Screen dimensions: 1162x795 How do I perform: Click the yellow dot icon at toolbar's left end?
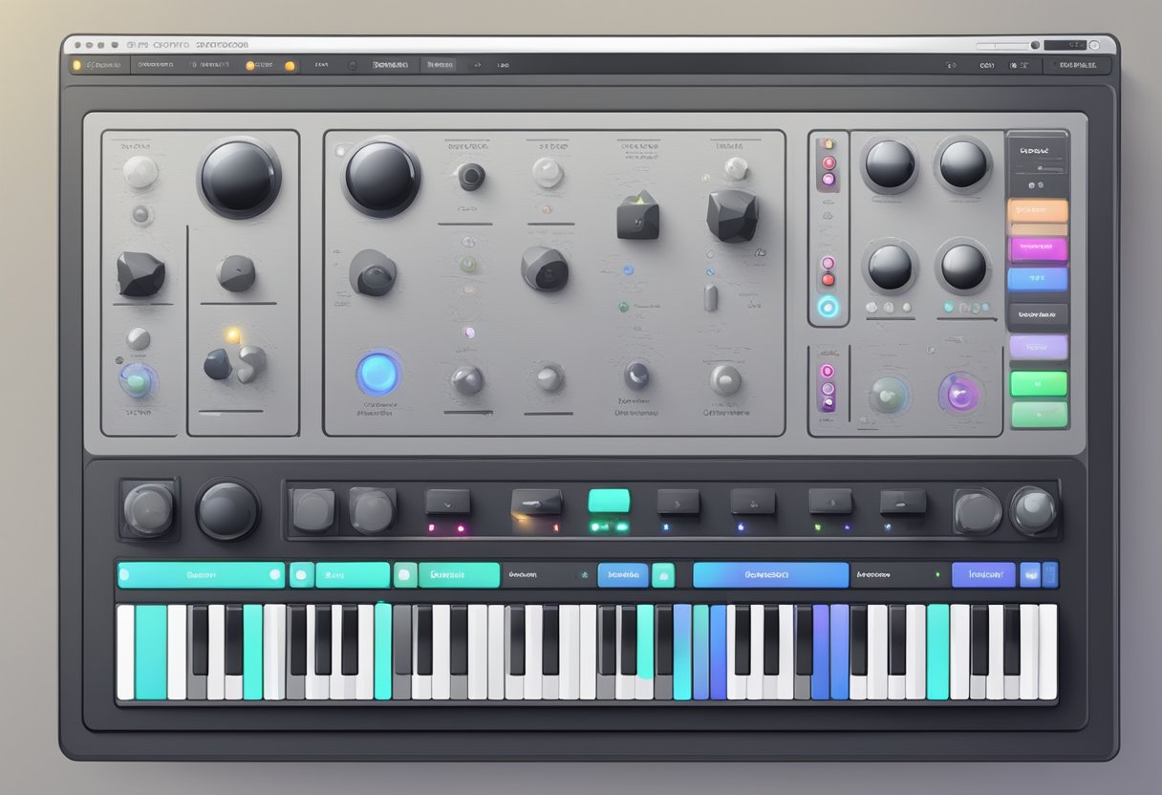tap(76, 65)
